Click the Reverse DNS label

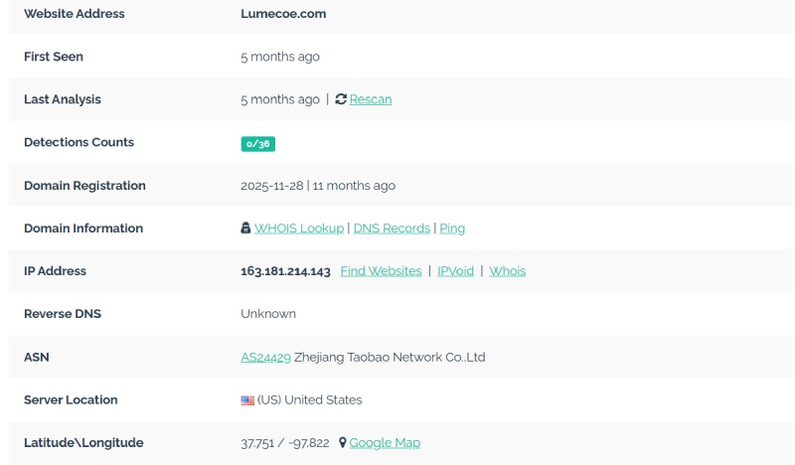(63, 314)
